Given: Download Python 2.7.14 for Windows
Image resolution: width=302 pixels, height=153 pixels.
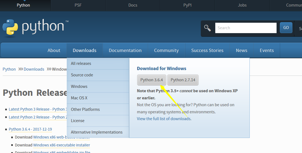Looking at the screenshot, I should (183, 80).
